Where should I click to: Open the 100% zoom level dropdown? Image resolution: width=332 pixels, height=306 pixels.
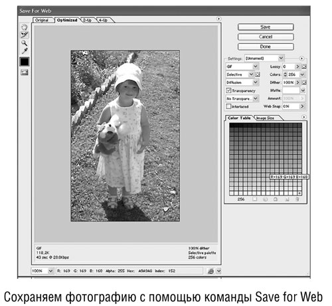pos(42,271)
